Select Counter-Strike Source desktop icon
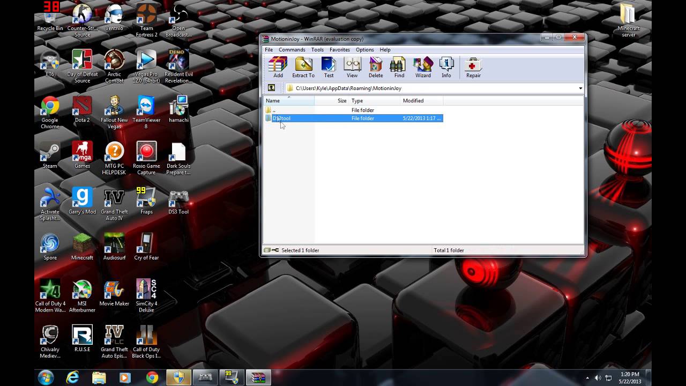The width and height of the screenshot is (686, 386). (x=82, y=21)
